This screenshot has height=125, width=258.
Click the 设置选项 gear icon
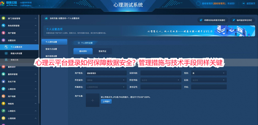pos(3,40)
